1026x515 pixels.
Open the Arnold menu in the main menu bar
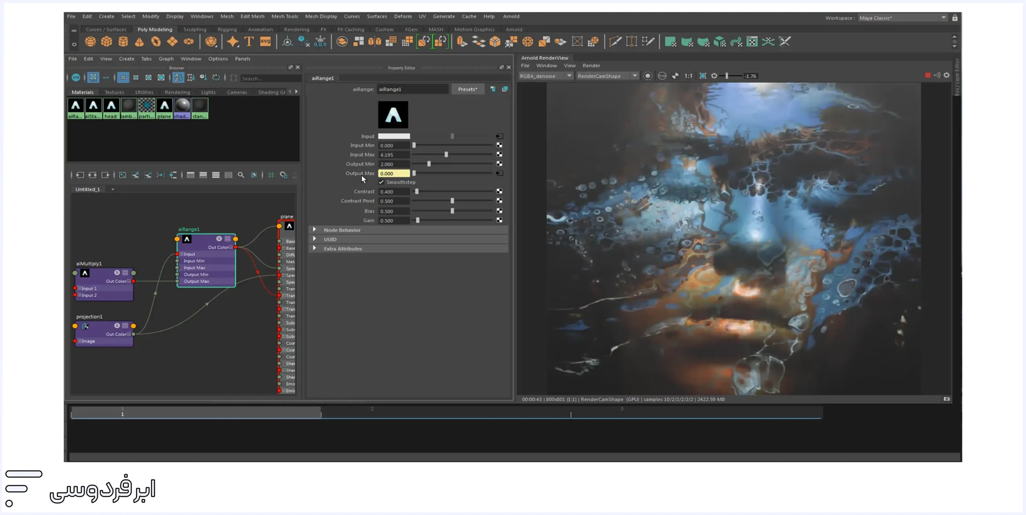[512, 16]
